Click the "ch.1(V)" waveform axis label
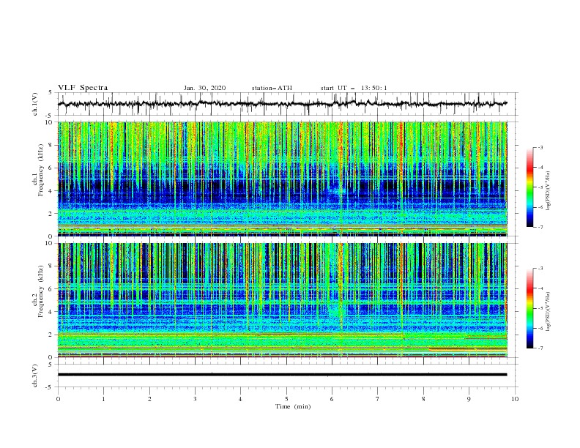This screenshot has height=448, width=580. 35,104
